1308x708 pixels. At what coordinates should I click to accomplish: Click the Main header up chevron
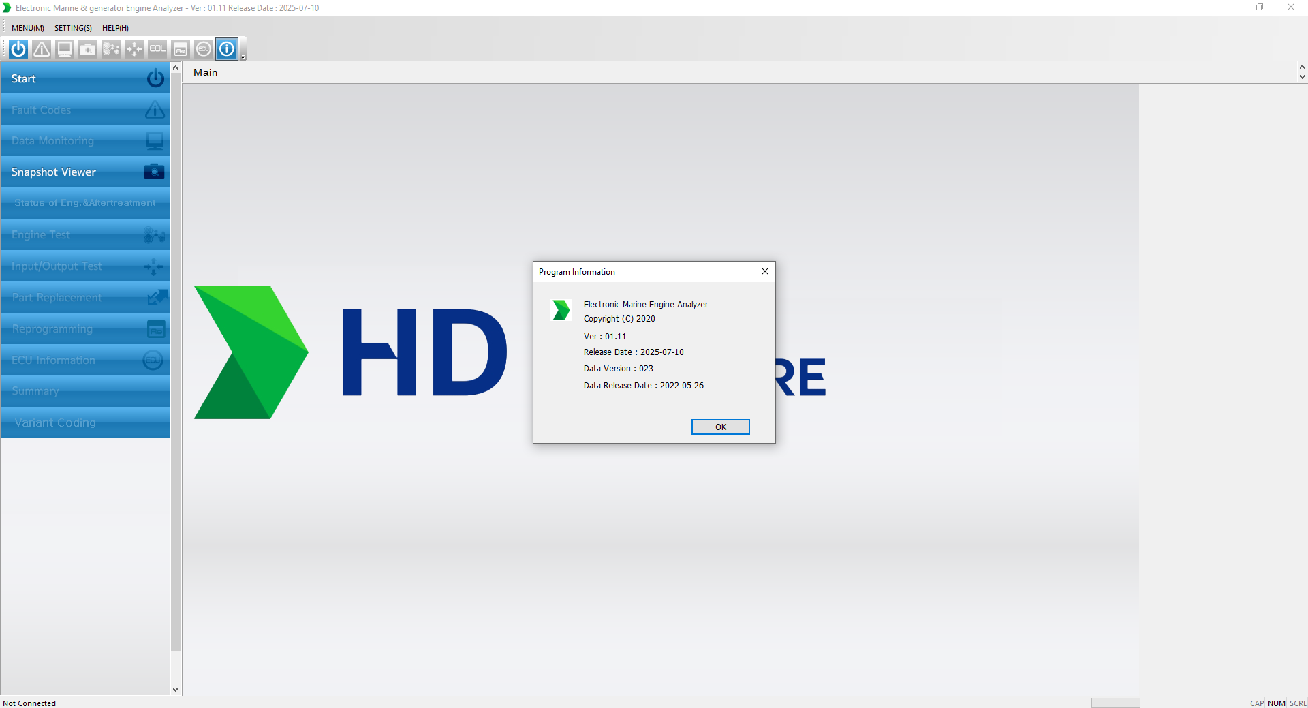pyautogui.click(x=1302, y=67)
